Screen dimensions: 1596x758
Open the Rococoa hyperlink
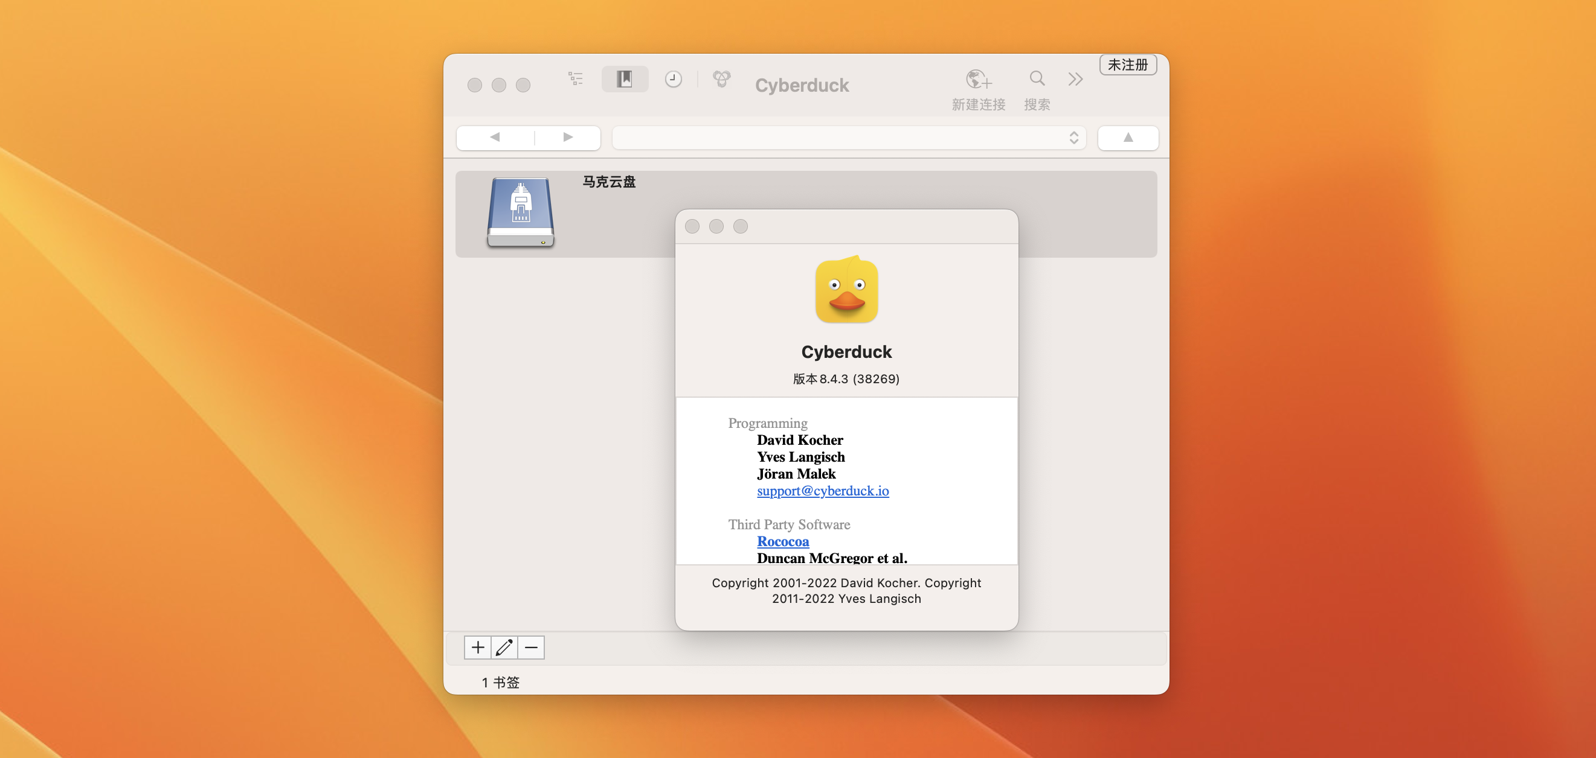pos(782,541)
